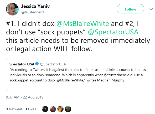This screenshot has width=155, height=114.
Task: Open the 9:47 AM - 22 Aug 2019 timestamp
Action: (25, 97)
